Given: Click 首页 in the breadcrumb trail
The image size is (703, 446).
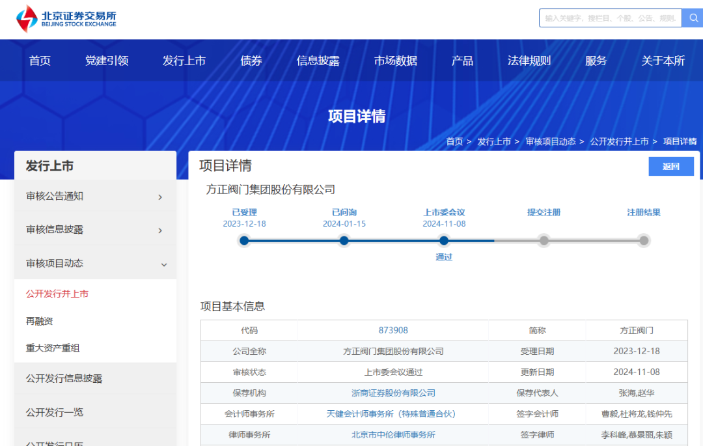Looking at the screenshot, I should [x=454, y=141].
